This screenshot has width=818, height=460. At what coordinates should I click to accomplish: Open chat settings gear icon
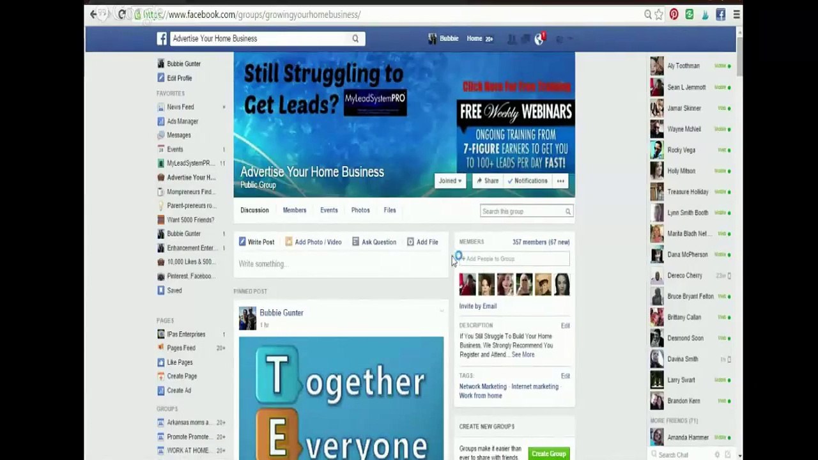pos(718,455)
